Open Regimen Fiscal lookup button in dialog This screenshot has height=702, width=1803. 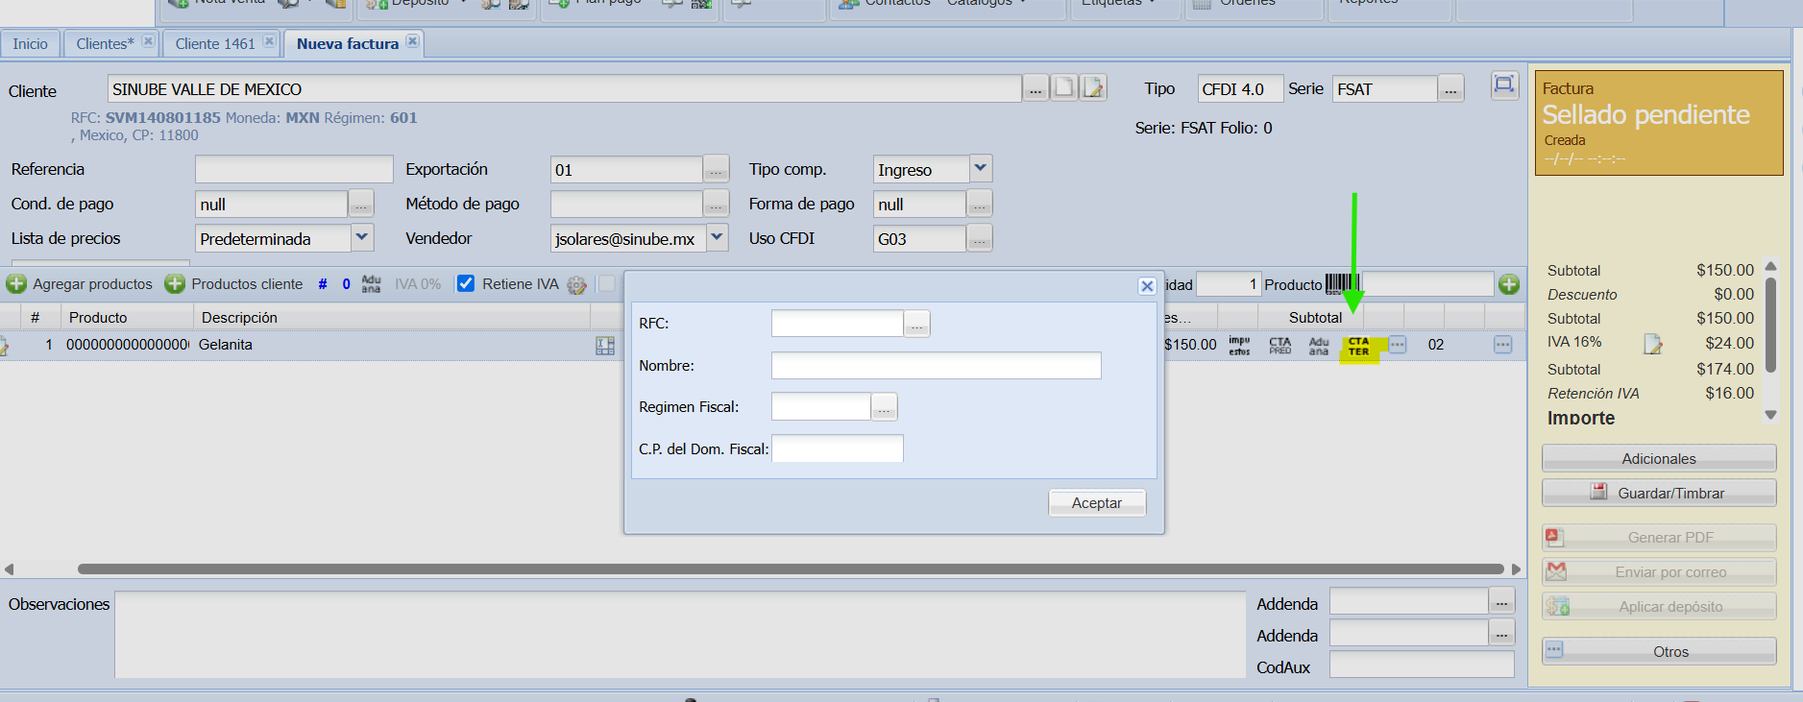[x=884, y=407]
